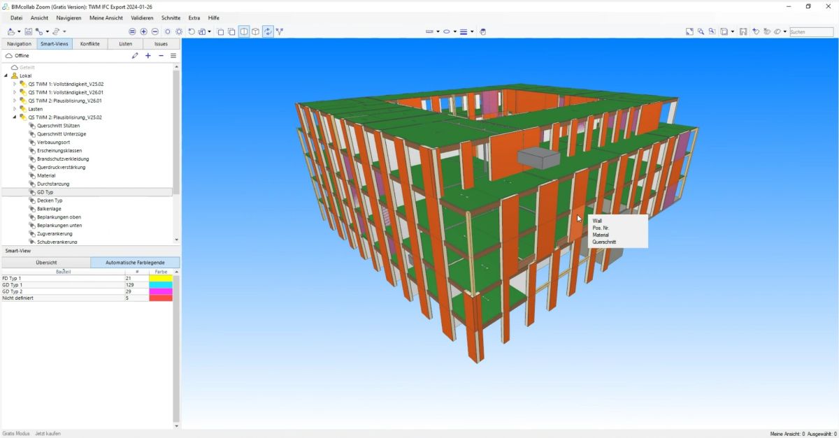Toggle the highlighted section box toolbar button
Viewport: 839px width, 438px height.
point(244,31)
